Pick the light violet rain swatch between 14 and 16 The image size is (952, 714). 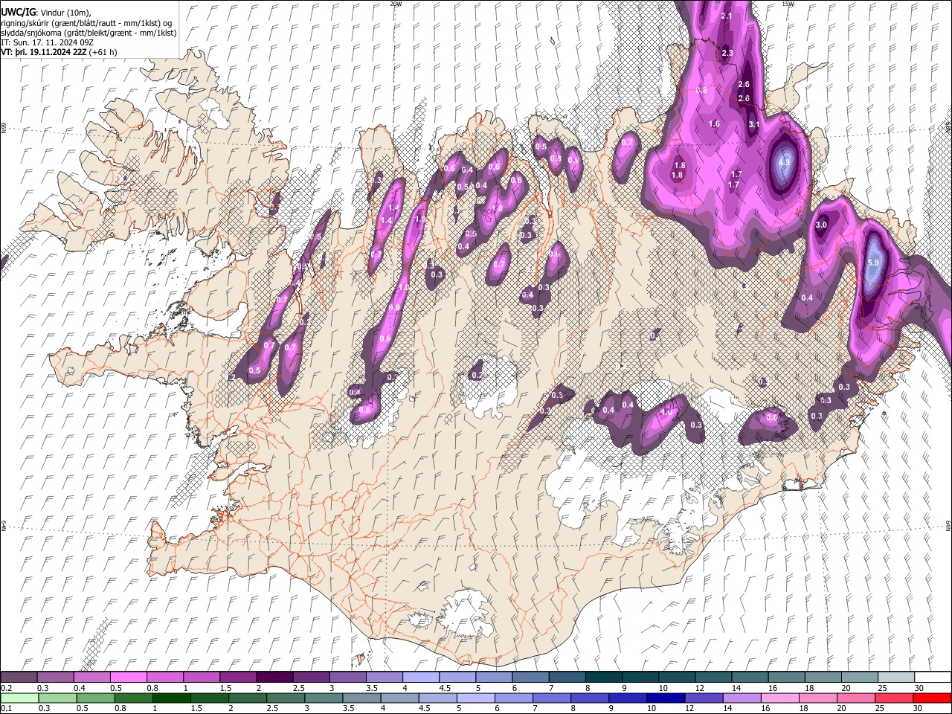(x=741, y=698)
